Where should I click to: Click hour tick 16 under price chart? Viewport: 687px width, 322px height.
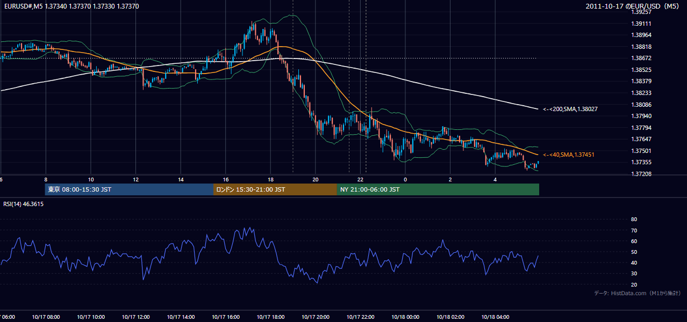click(226, 180)
